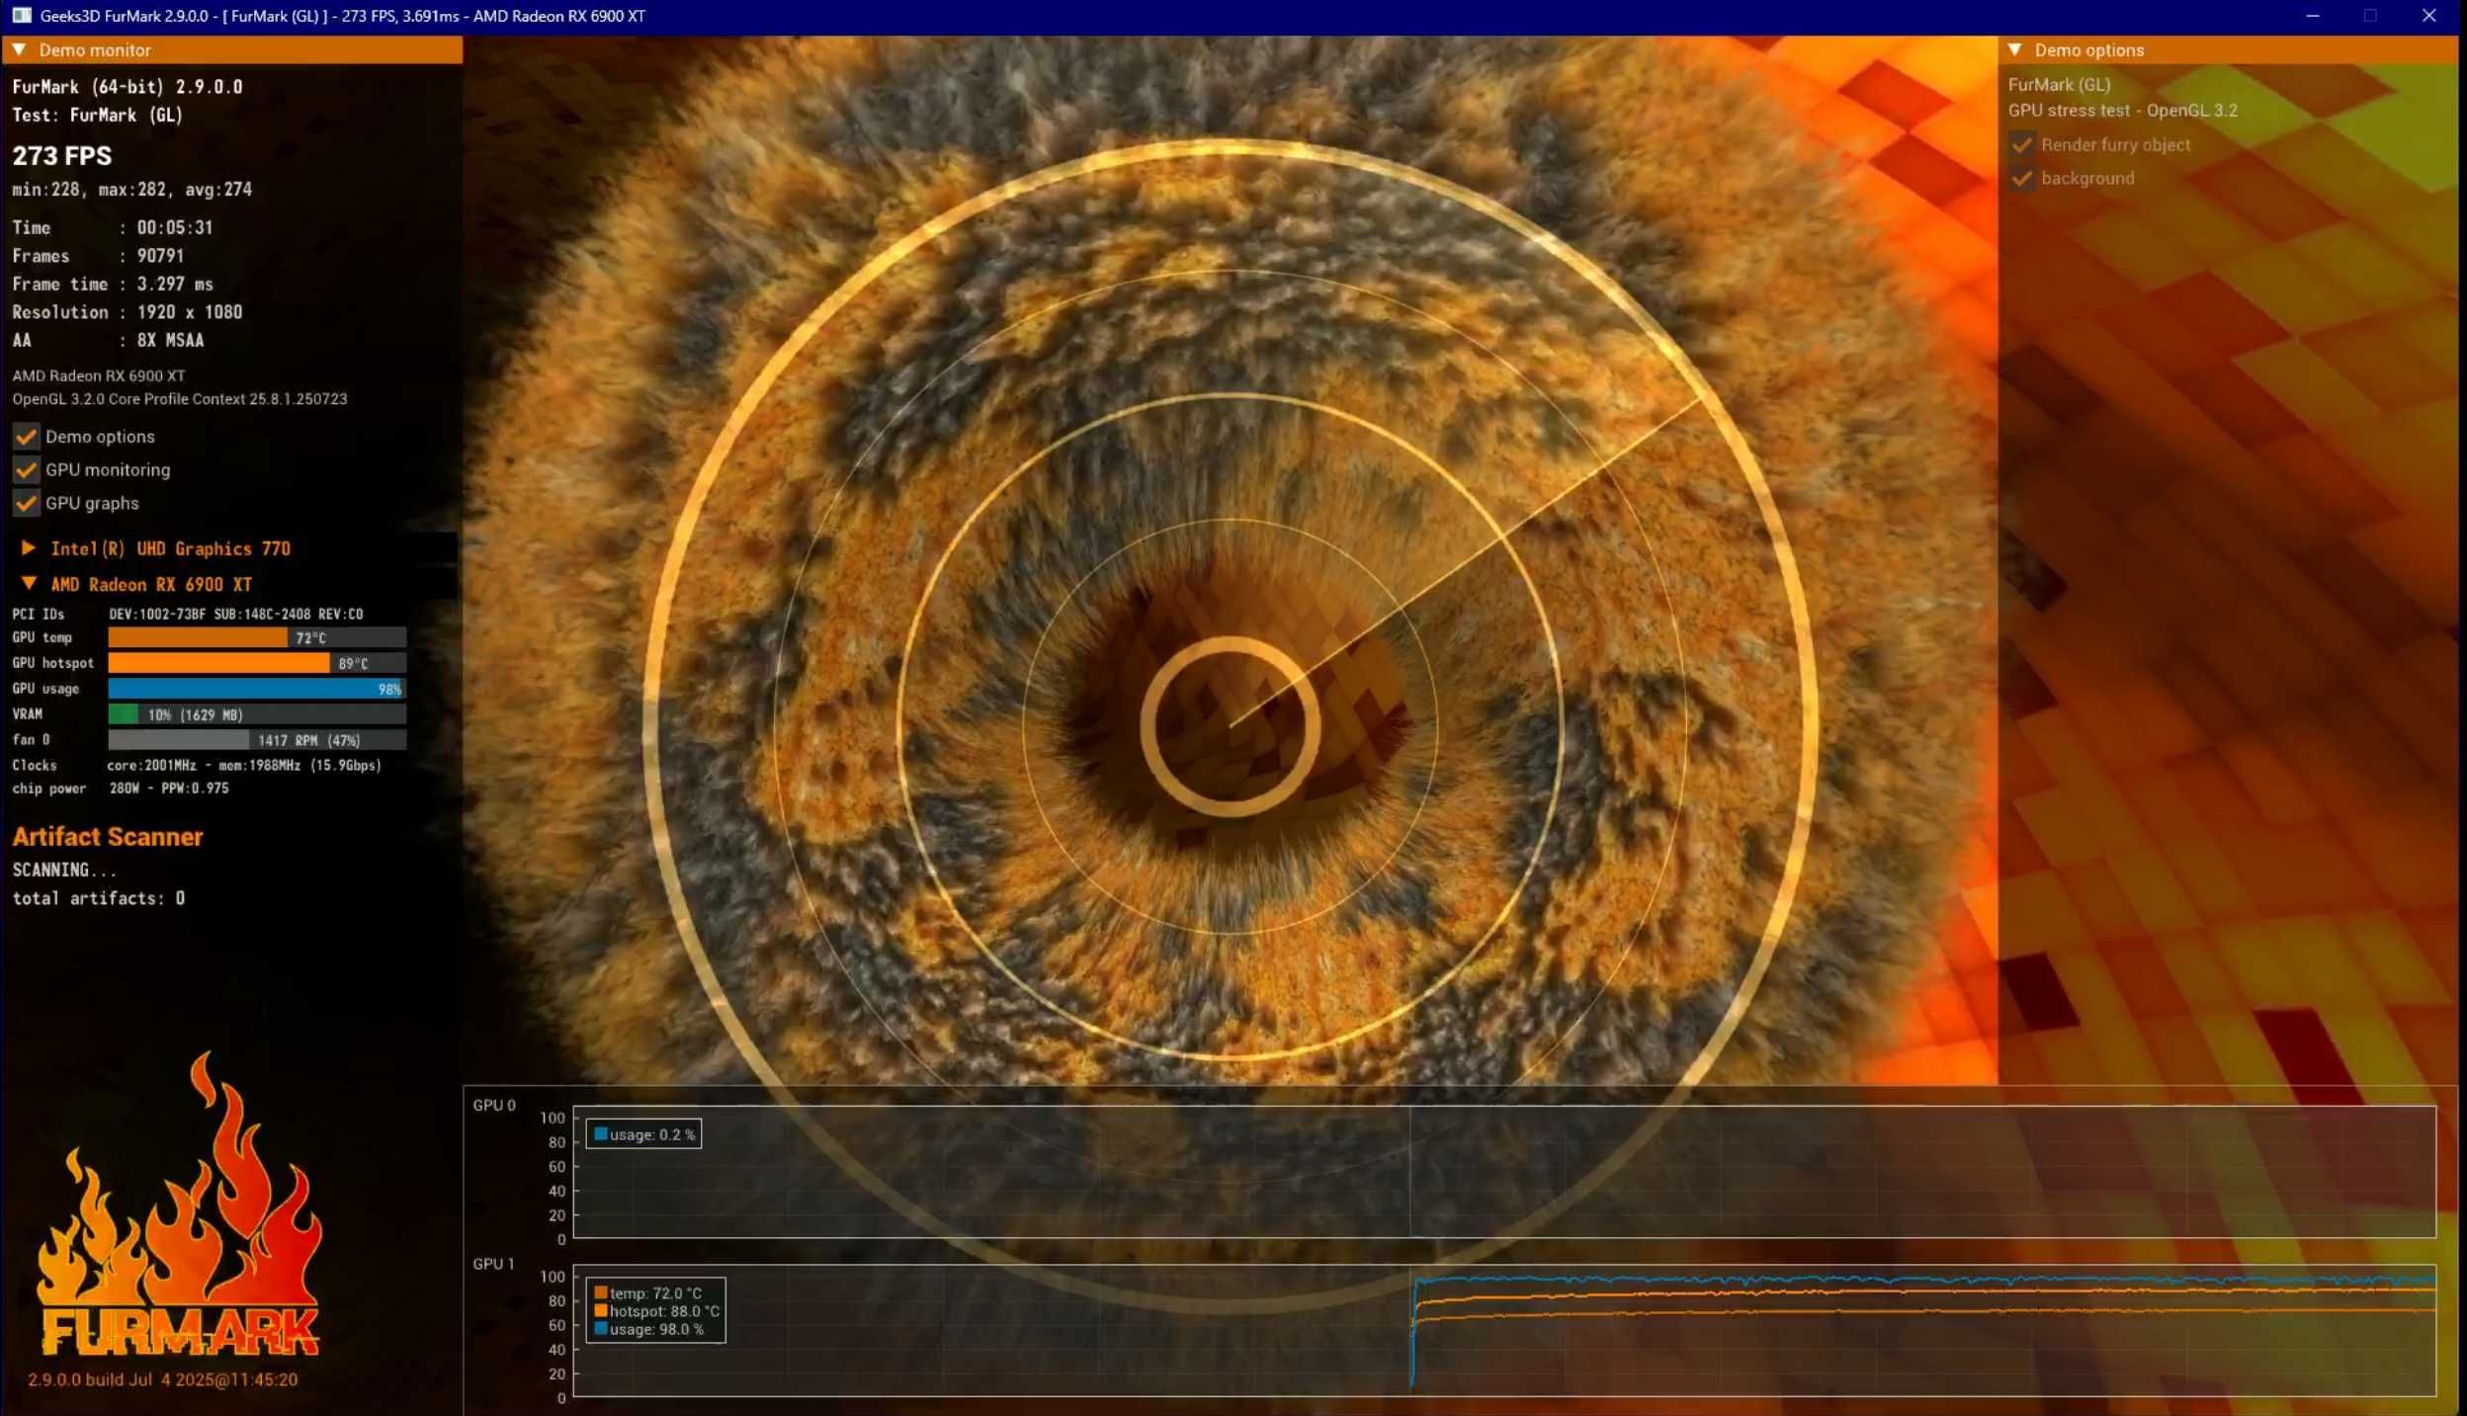This screenshot has width=2467, height=1416.
Task: Click the GPU temp 72°C bar
Action: [257, 637]
